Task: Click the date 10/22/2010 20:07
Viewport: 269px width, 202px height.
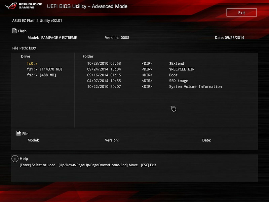Action: 104,87
